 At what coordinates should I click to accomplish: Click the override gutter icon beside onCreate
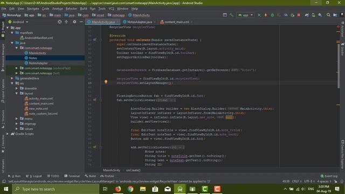95,40
